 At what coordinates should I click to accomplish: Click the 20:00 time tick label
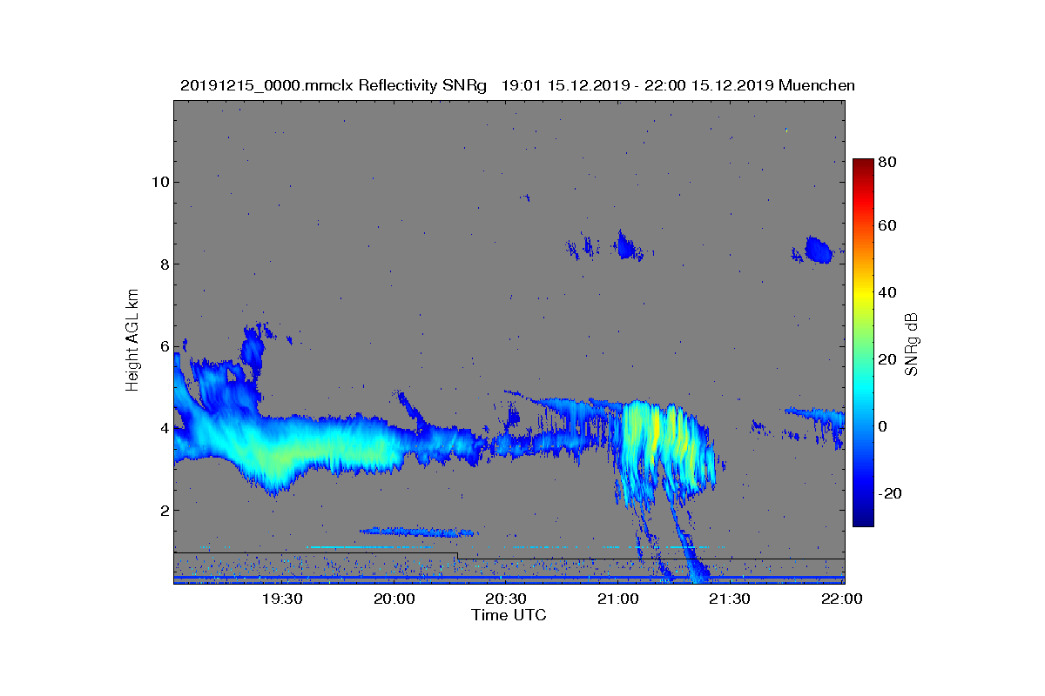point(394,599)
